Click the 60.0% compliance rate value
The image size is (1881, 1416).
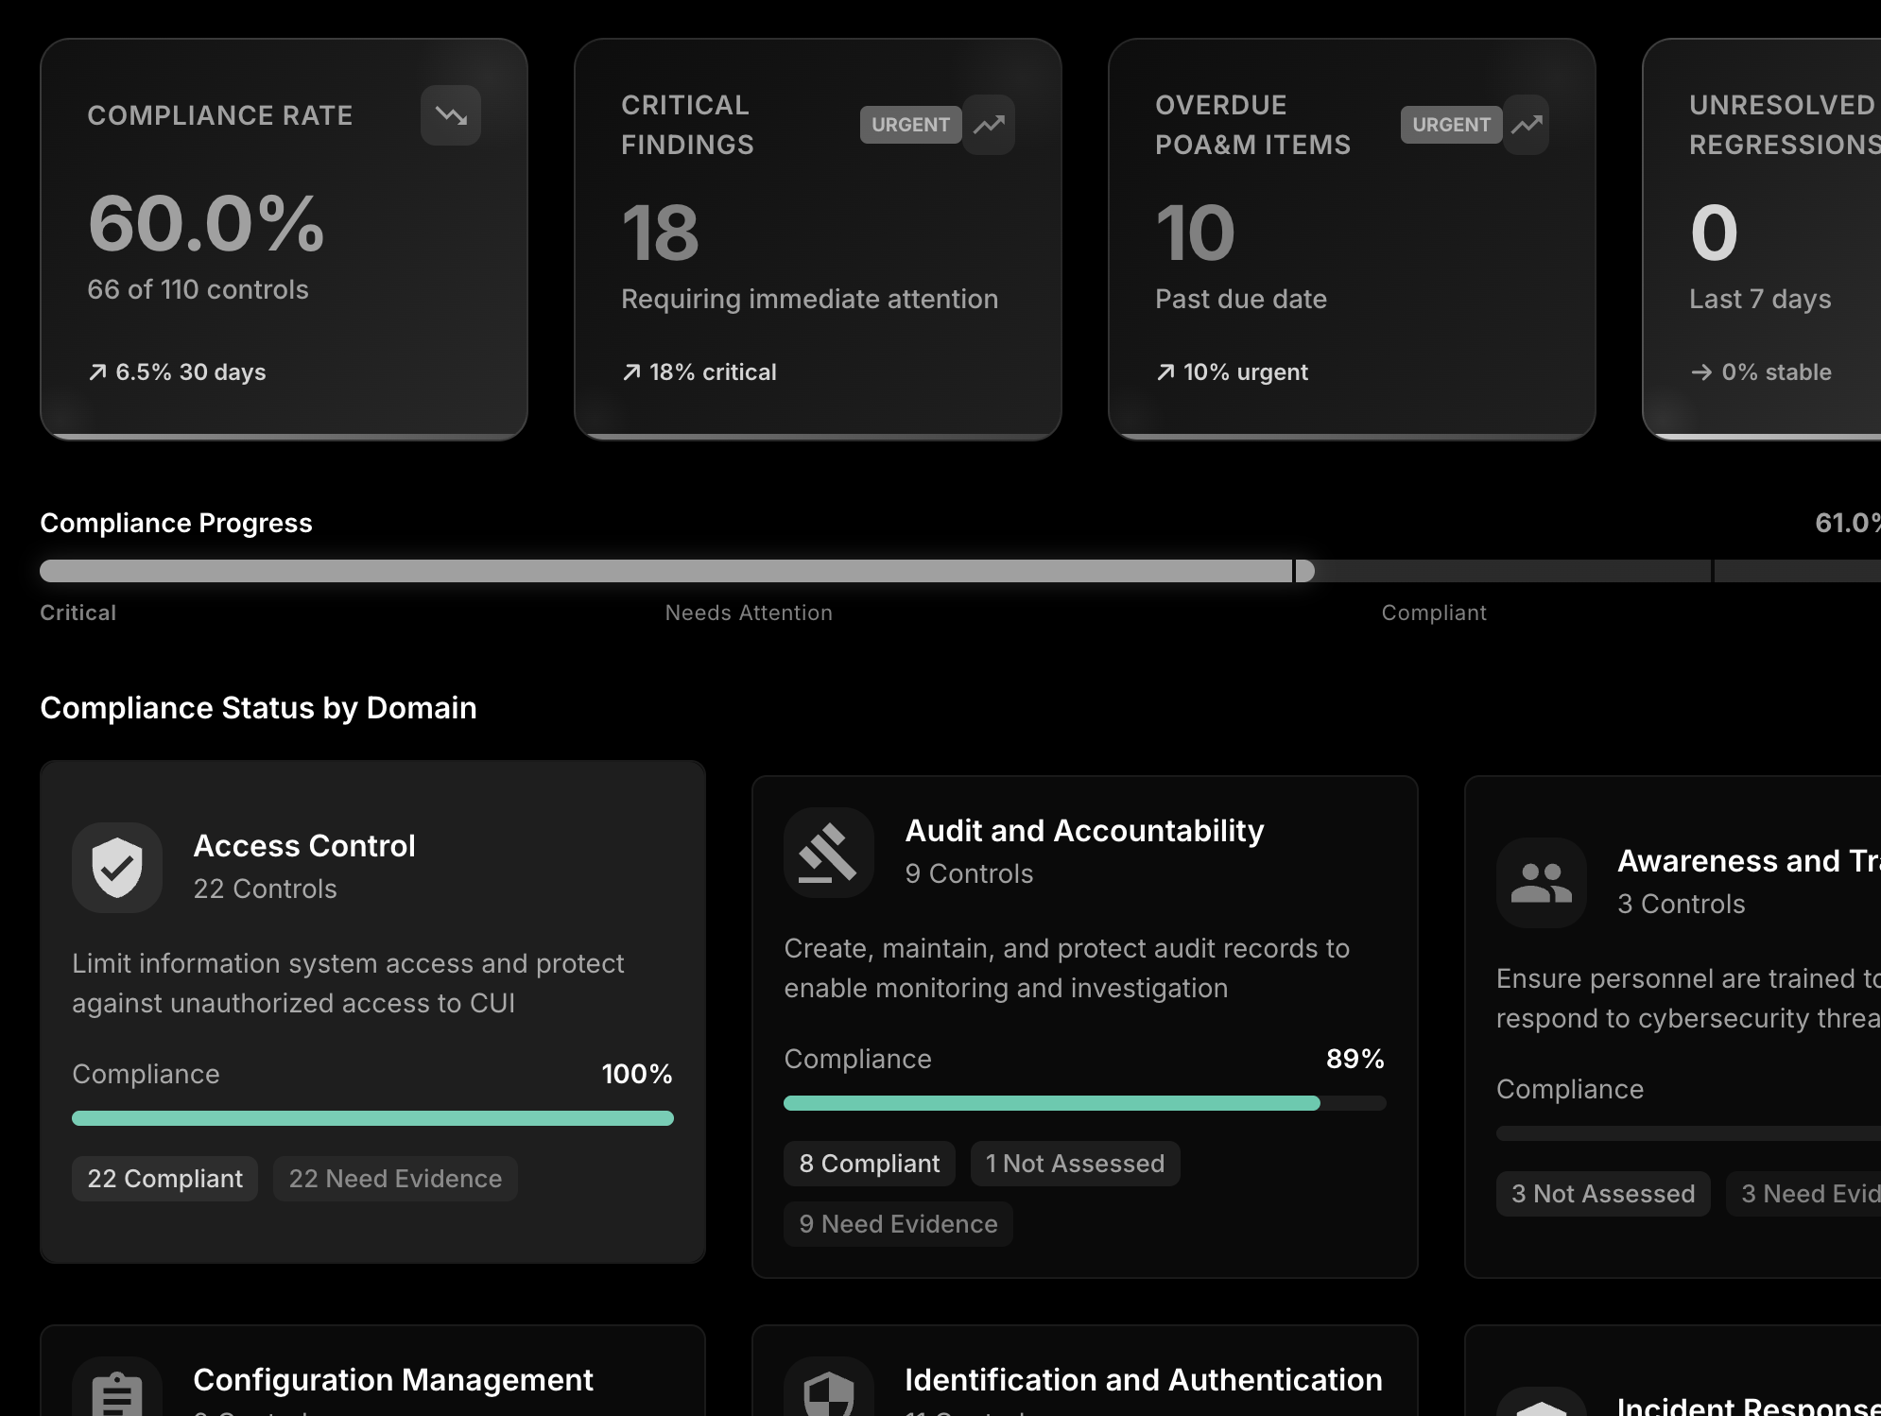click(206, 224)
